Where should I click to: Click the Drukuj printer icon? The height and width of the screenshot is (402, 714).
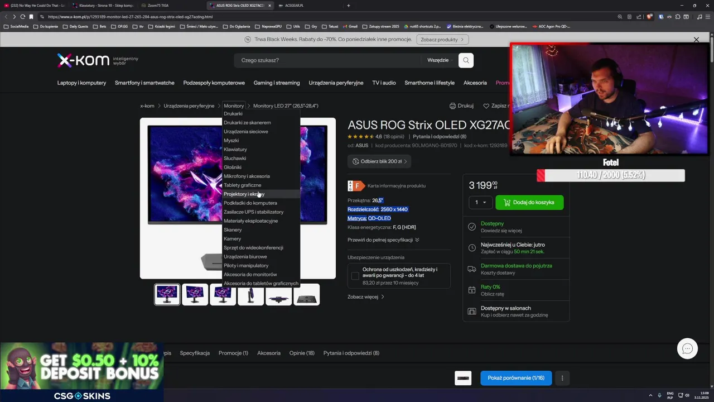(452, 106)
